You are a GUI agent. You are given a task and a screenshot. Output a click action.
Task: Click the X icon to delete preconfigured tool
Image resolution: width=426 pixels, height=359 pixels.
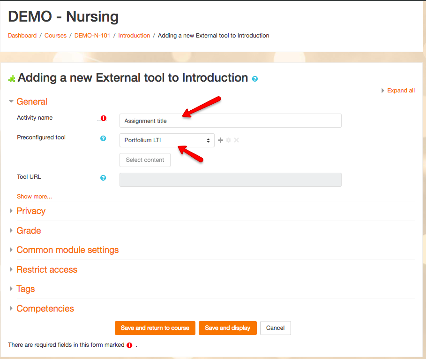[236, 140]
